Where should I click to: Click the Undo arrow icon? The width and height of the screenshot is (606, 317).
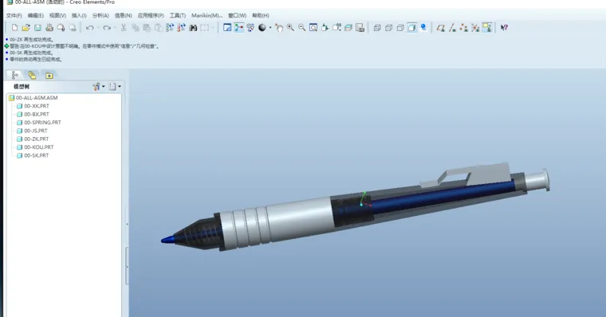[x=89, y=28]
